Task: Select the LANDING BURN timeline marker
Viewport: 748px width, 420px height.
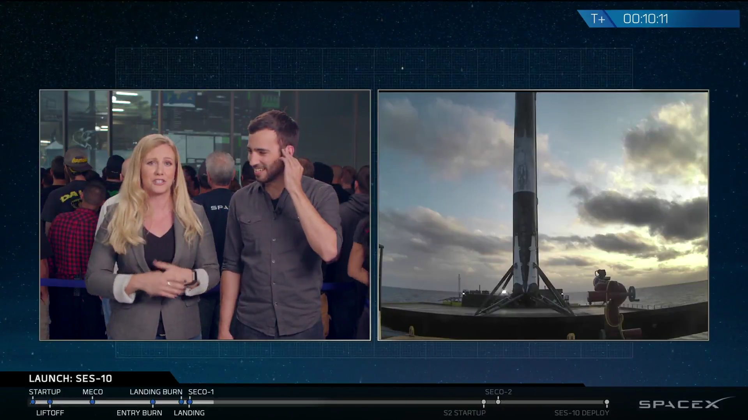Action: pos(181,402)
